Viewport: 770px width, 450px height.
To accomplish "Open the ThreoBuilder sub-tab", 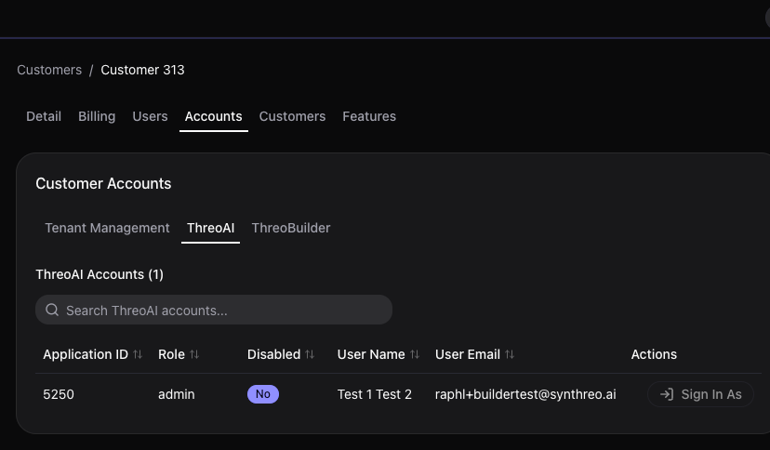I will [291, 228].
